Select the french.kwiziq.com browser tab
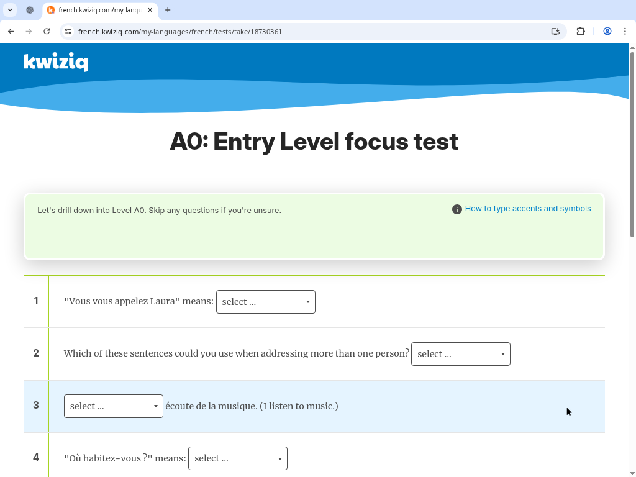 (x=99, y=10)
